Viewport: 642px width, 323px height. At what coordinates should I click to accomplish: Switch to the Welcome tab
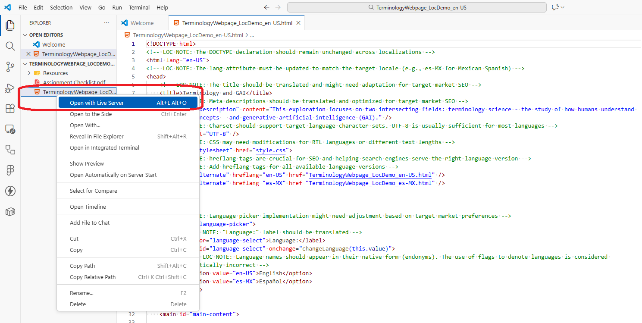pos(142,23)
